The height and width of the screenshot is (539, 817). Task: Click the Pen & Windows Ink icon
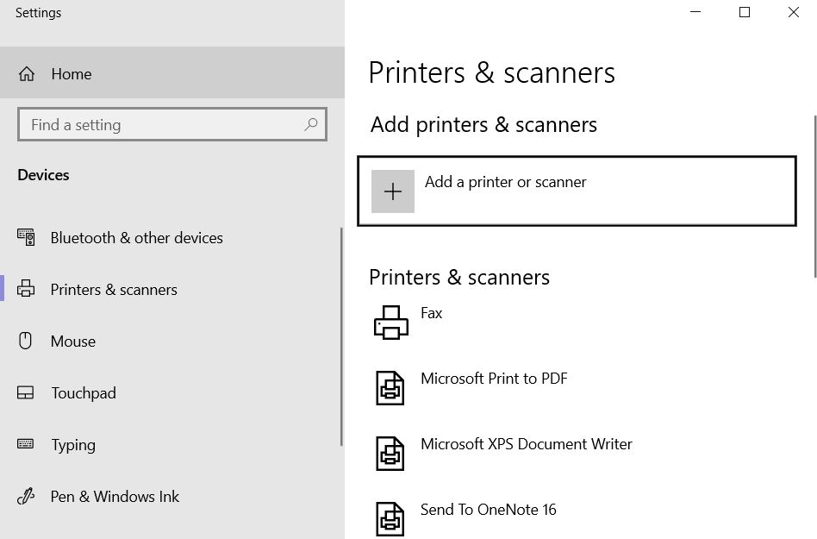(x=26, y=496)
